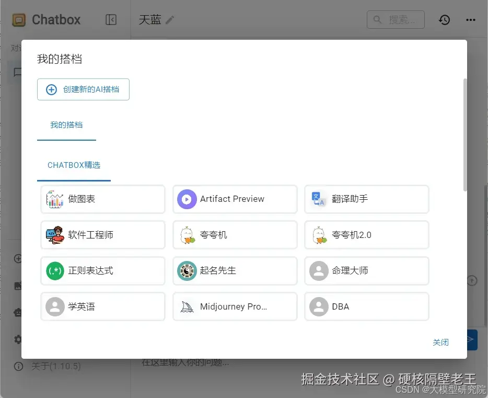Screen dimensions: 488x398
Task: Click the dialog vertical scrollbar
Action: (x=465, y=135)
